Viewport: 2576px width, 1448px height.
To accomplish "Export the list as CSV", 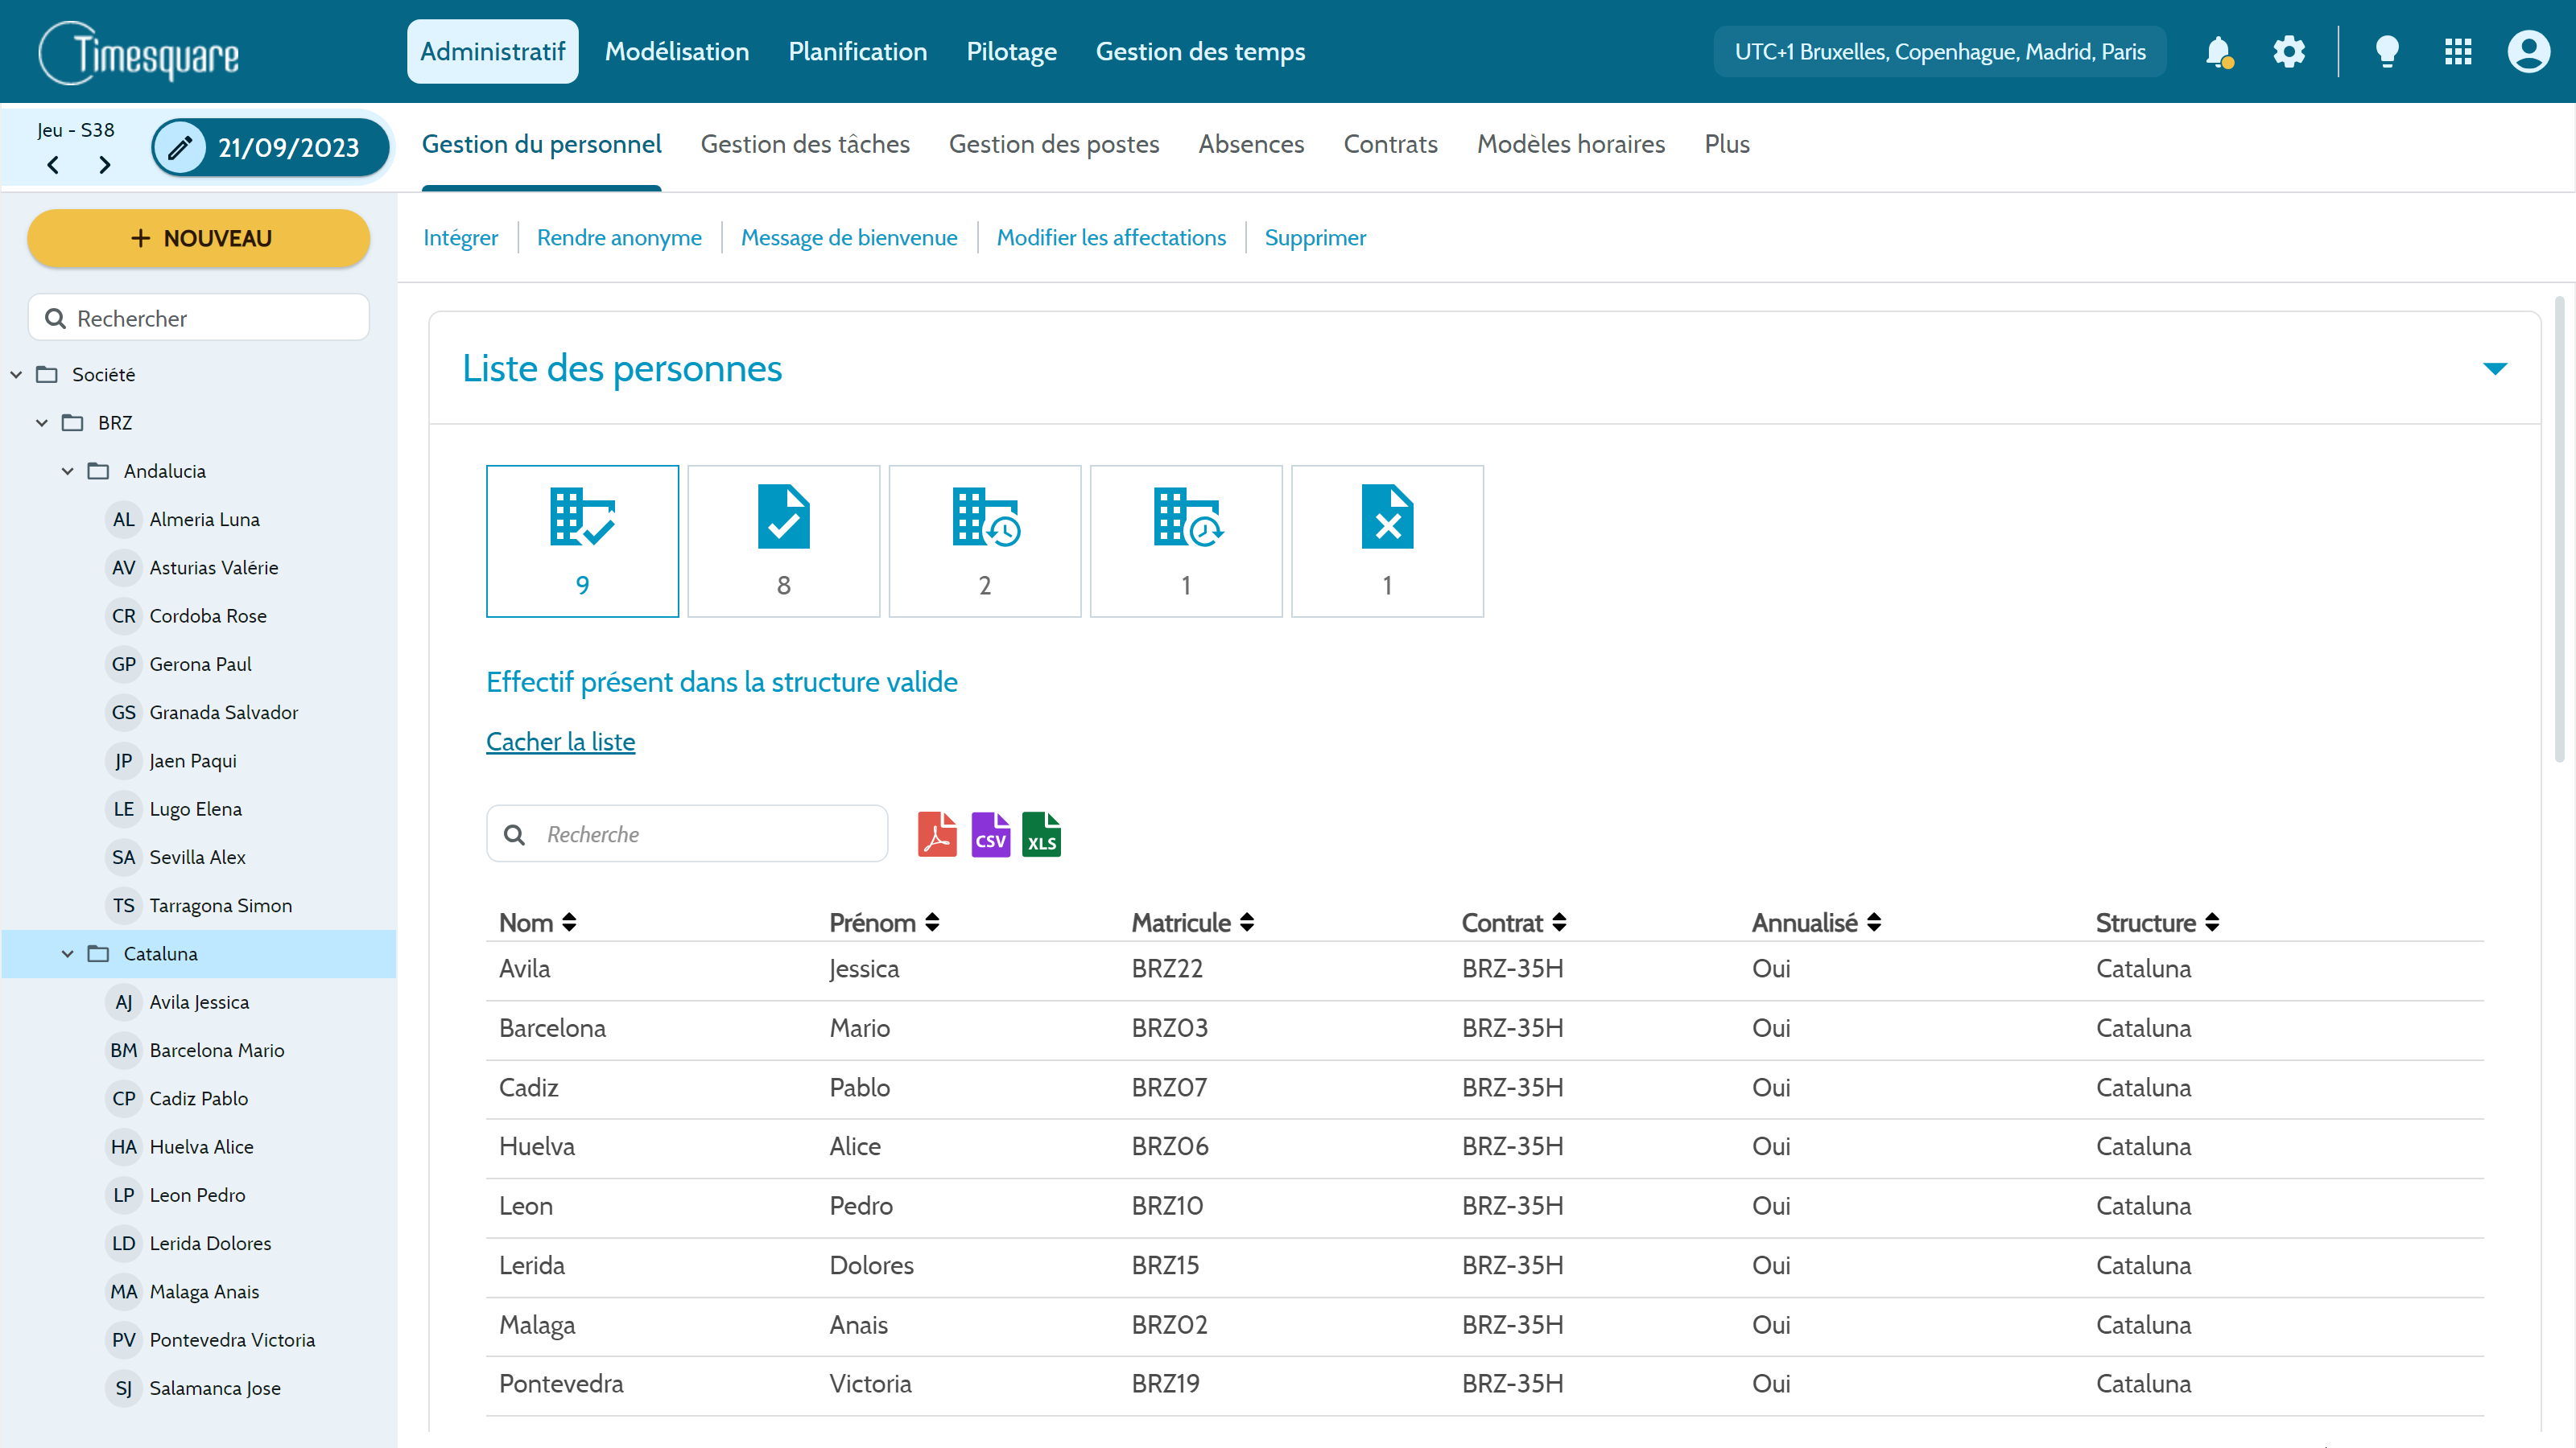I will coord(990,834).
